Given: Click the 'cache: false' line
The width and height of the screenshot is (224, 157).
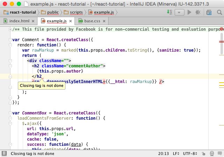Looking at the screenshot, I should coord(43,139).
